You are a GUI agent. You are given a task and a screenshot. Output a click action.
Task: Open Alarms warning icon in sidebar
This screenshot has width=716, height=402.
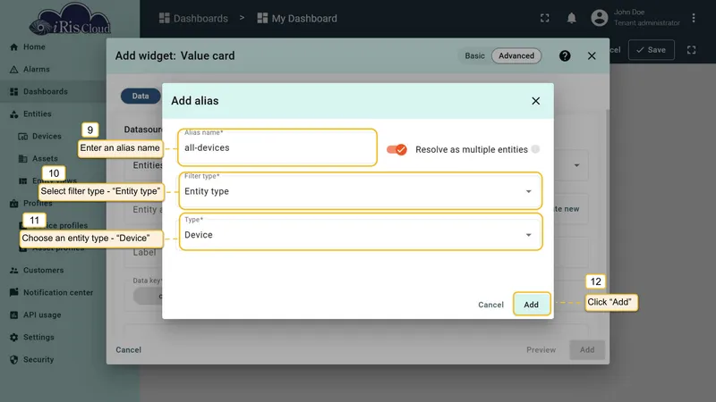pos(13,70)
